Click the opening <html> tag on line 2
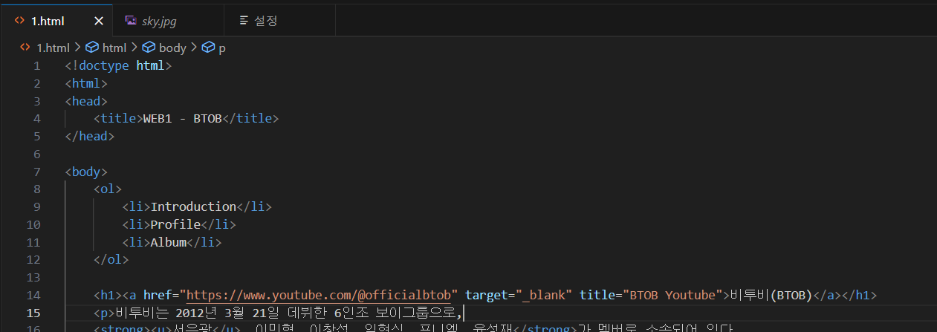This screenshot has width=937, height=332. tap(86, 84)
